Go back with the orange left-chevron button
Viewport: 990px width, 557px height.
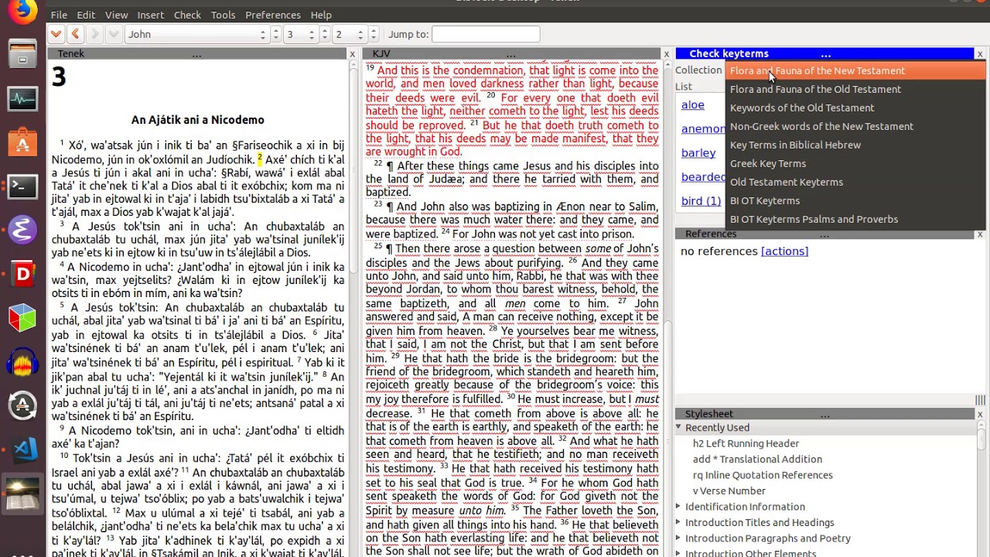click(x=75, y=34)
